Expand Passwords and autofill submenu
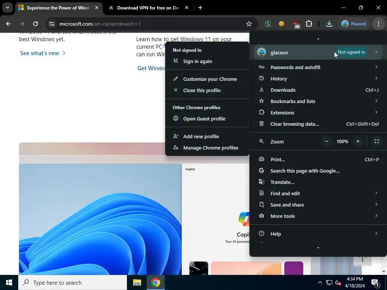Viewport: 387px width, 290px height. point(318,67)
